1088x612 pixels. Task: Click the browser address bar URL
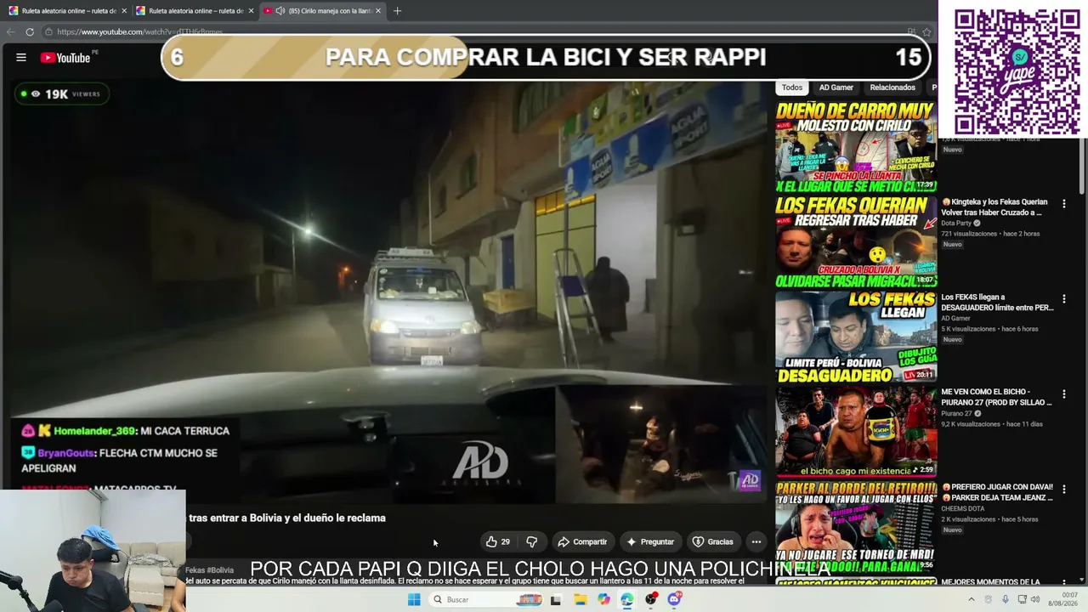[140, 32]
